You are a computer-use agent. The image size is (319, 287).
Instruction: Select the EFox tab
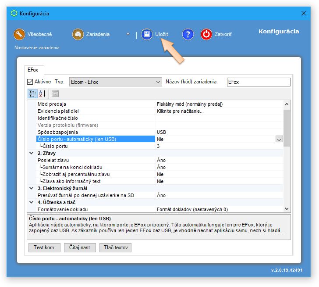[x=33, y=69]
